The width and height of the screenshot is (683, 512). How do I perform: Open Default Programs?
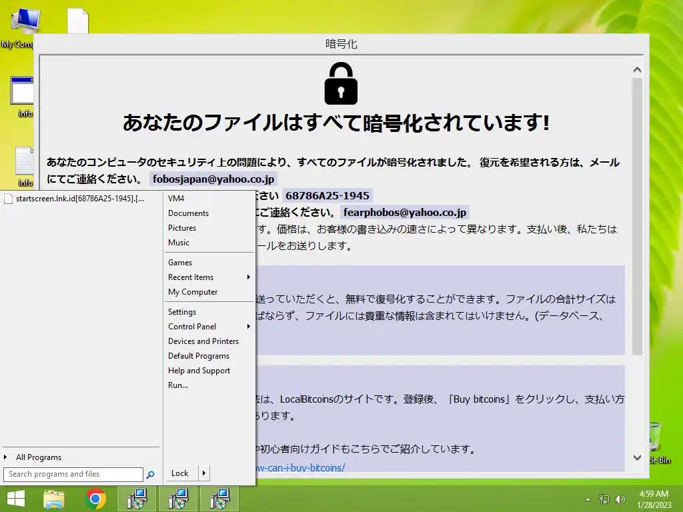[199, 356]
